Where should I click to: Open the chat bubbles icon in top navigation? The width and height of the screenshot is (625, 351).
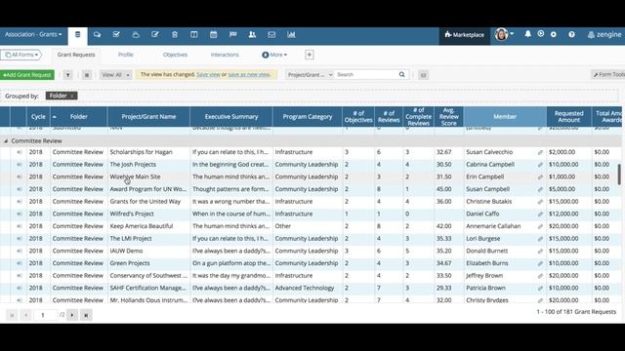coord(97,35)
